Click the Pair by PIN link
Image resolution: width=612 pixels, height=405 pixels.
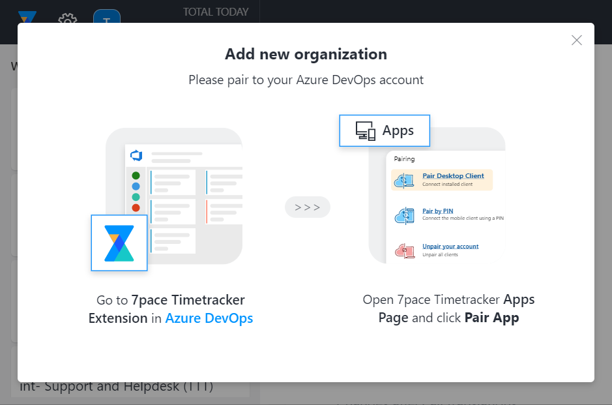[x=437, y=211]
